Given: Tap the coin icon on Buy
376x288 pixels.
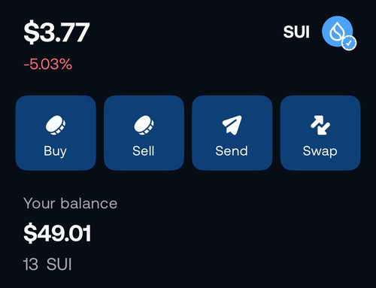Looking at the screenshot, I should tap(56, 126).
